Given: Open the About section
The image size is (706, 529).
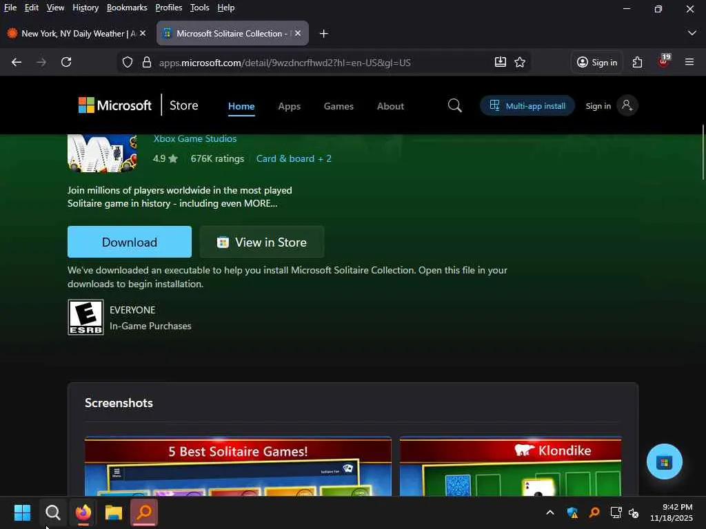Looking at the screenshot, I should point(390,106).
